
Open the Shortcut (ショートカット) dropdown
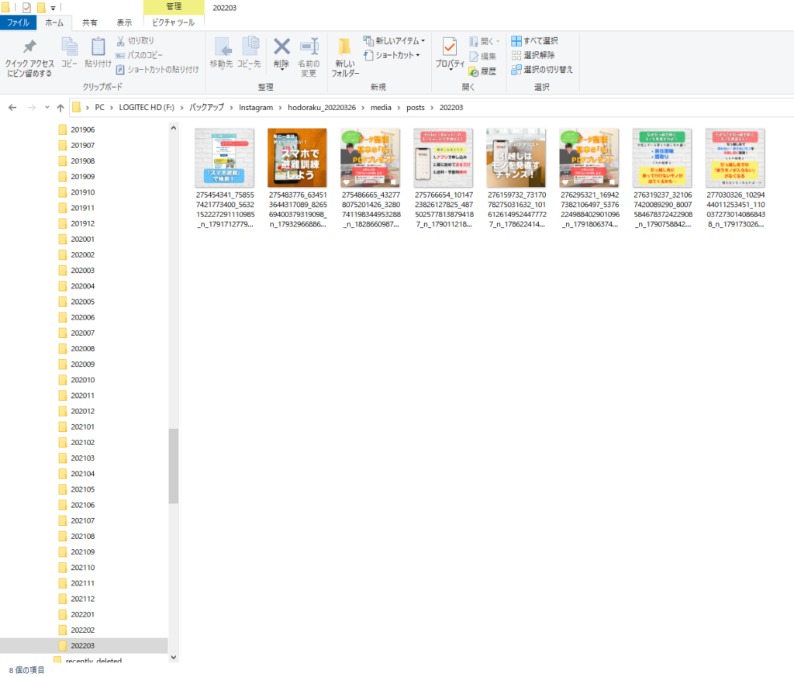(x=392, y=55)
